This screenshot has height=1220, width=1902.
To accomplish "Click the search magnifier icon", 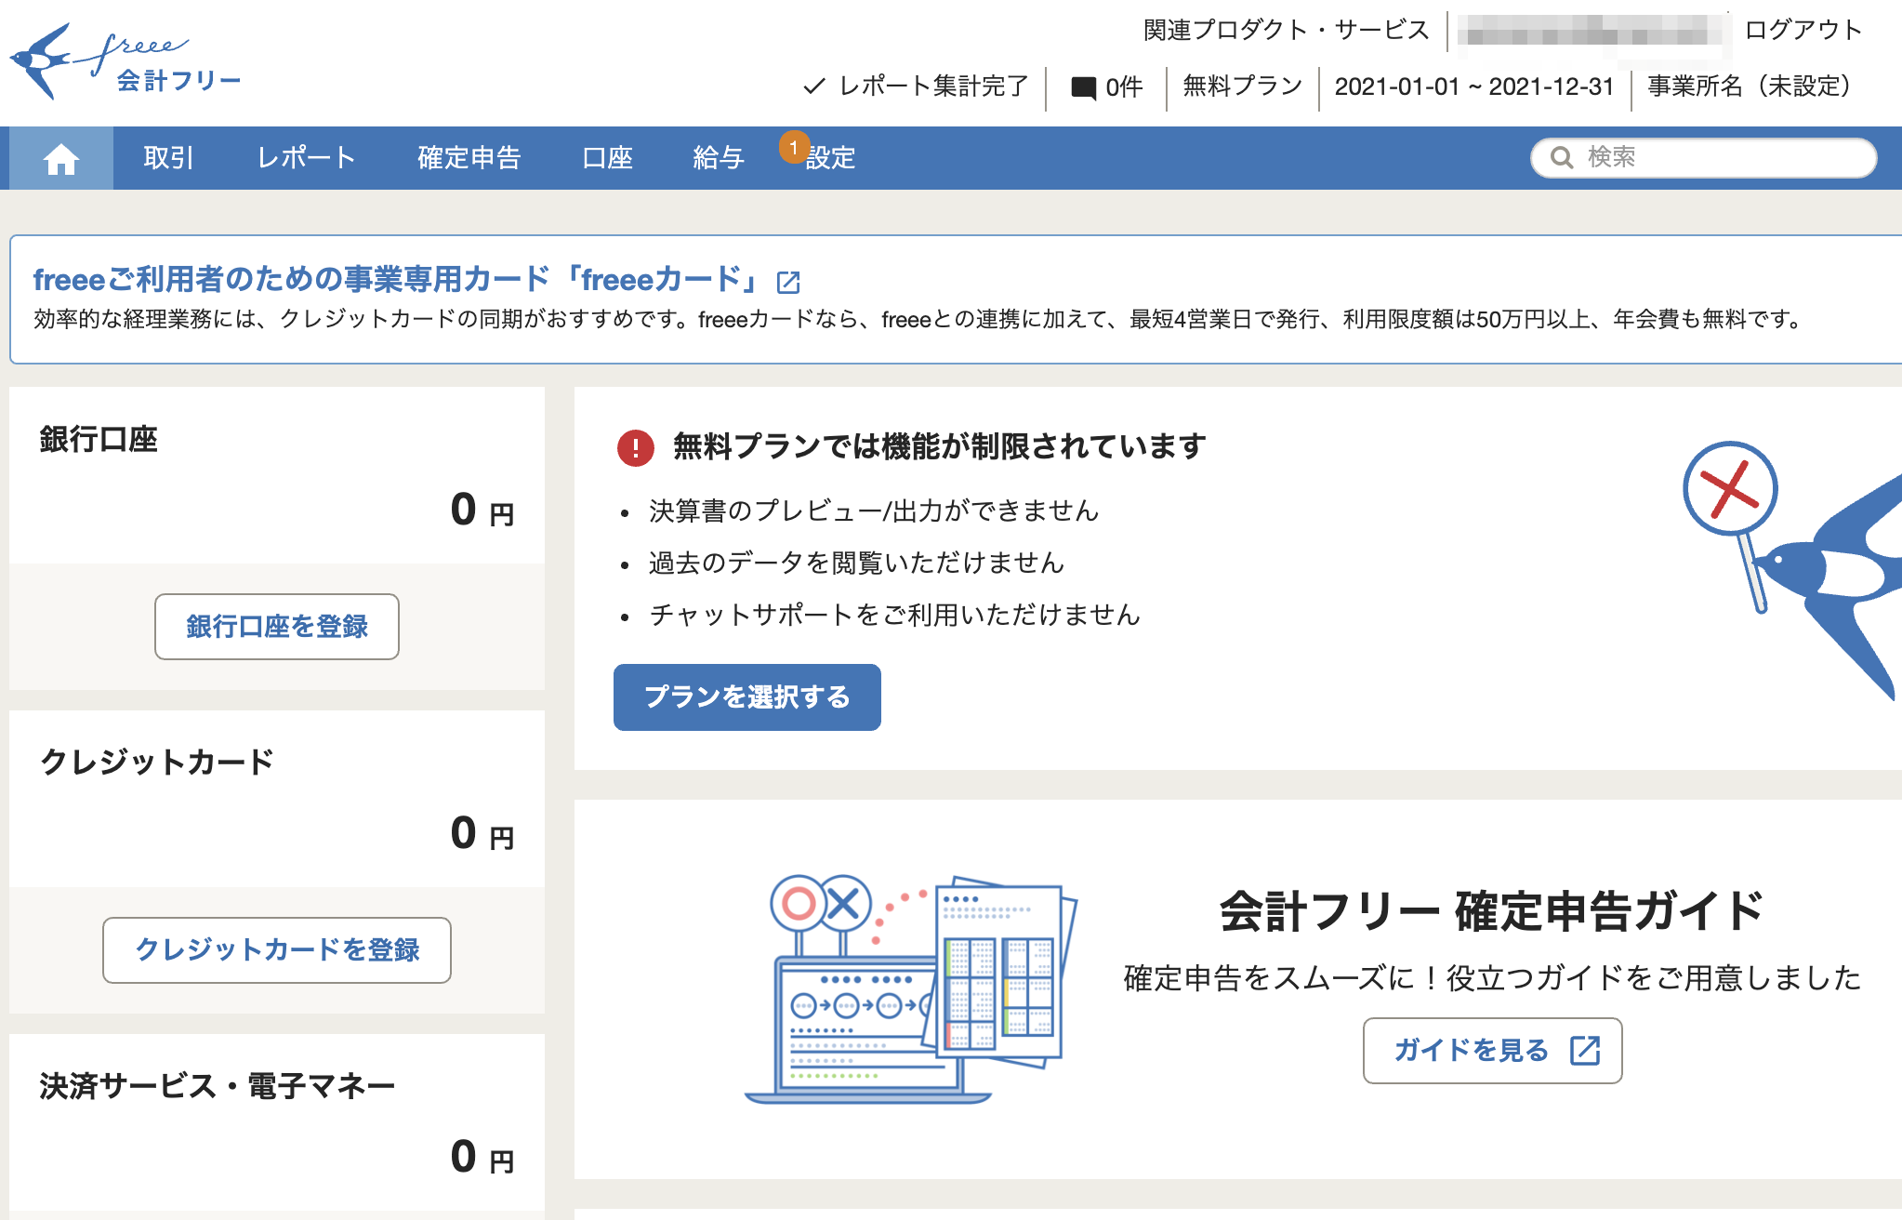I will 1562,158.
